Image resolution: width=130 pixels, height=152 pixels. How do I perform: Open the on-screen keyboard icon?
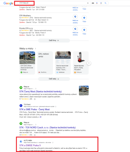(93, 3)
